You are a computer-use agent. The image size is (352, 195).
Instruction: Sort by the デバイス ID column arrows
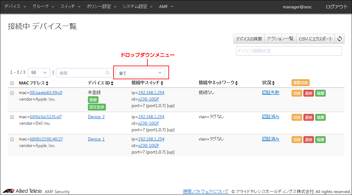112,83
